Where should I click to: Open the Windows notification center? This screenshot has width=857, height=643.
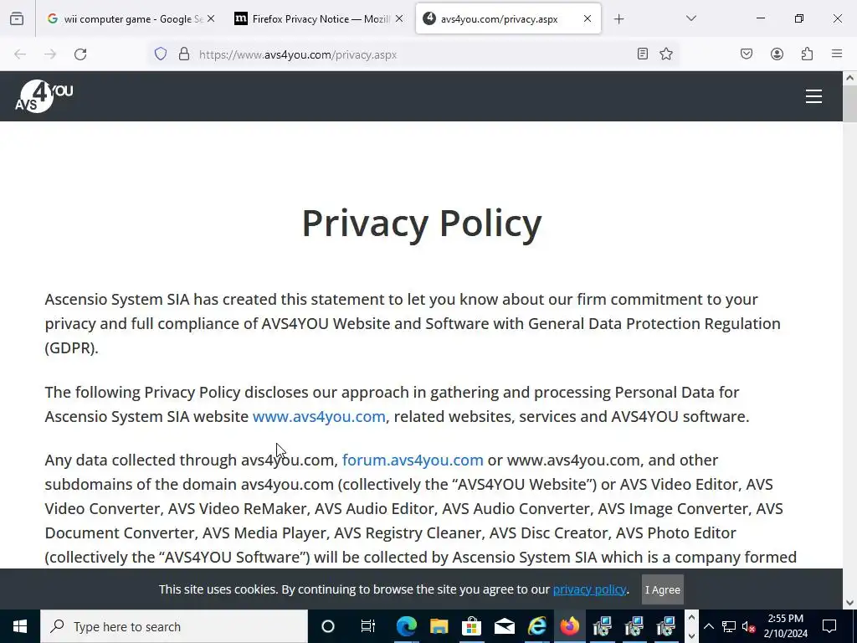829,626
